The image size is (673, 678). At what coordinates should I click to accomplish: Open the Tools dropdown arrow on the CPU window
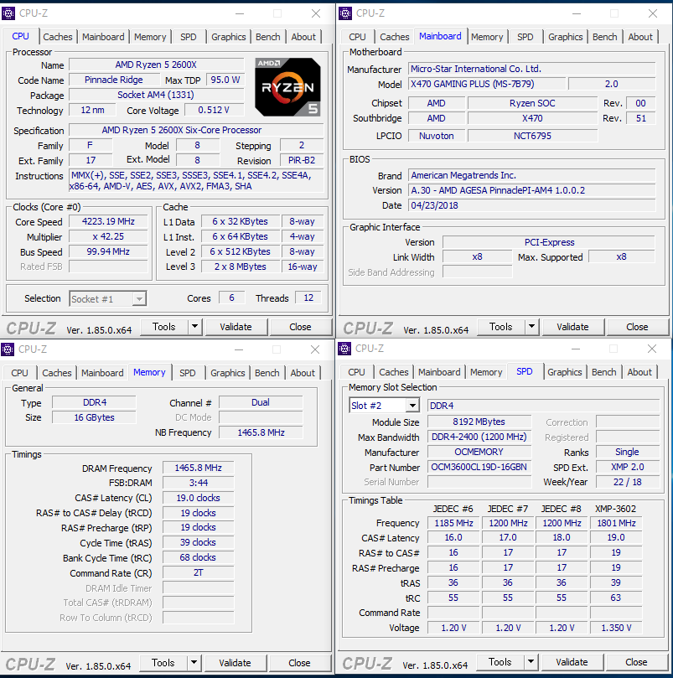point(194,327)
